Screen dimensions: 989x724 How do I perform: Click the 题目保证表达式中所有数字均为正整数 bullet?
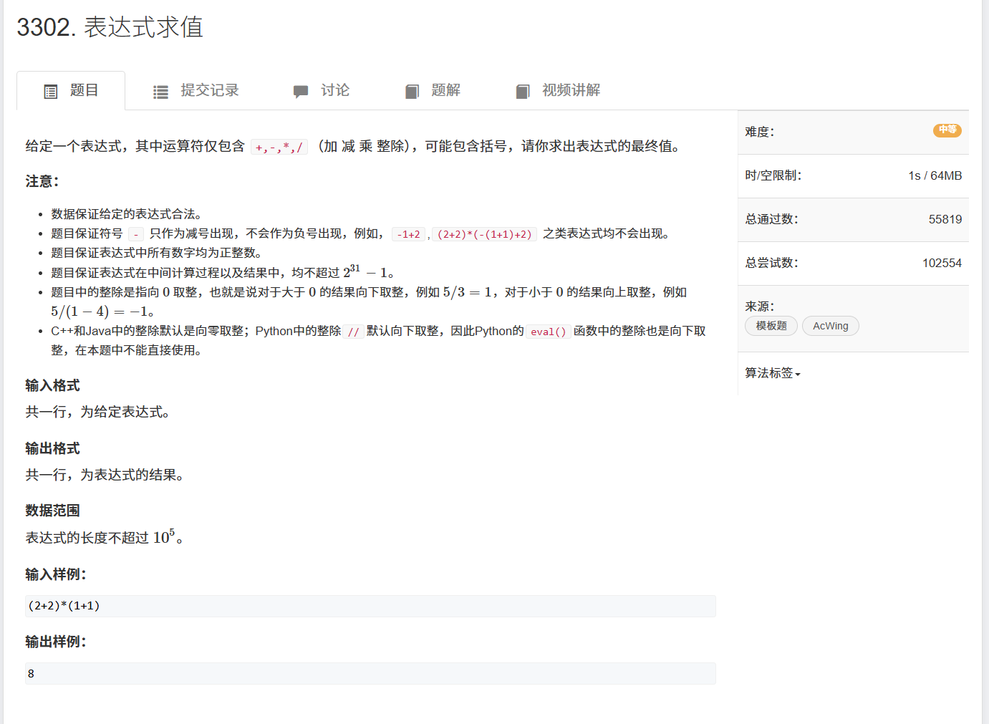pyautogui.click(x=158, y=253)
